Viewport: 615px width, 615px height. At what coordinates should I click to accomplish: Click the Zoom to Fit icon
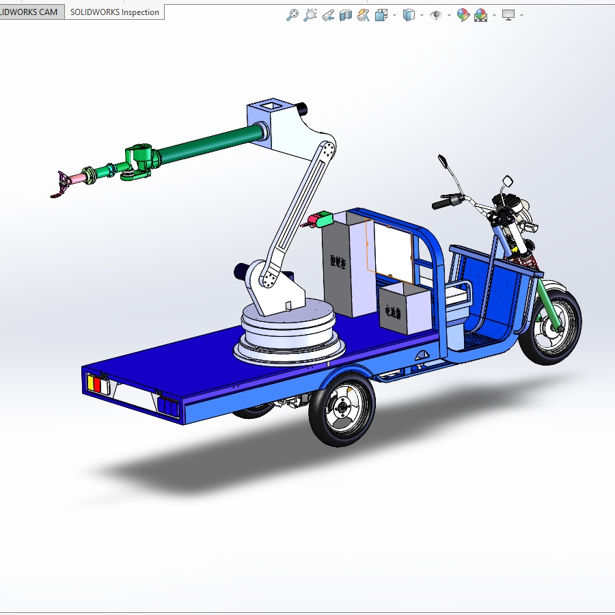click(292, 15)
